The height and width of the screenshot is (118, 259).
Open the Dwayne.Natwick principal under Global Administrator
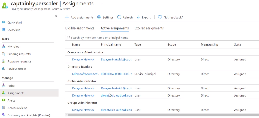[116, 88]
